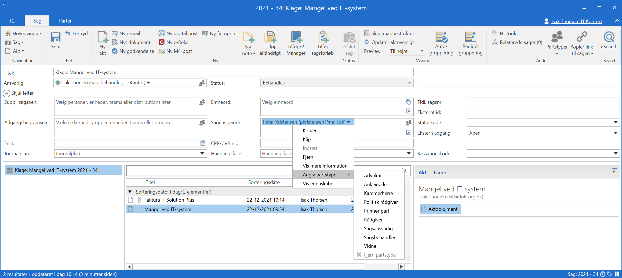Viewport: 622px width, 278px height.
Task: Create a new akt with Ny akt
Action: coord(103,43)
